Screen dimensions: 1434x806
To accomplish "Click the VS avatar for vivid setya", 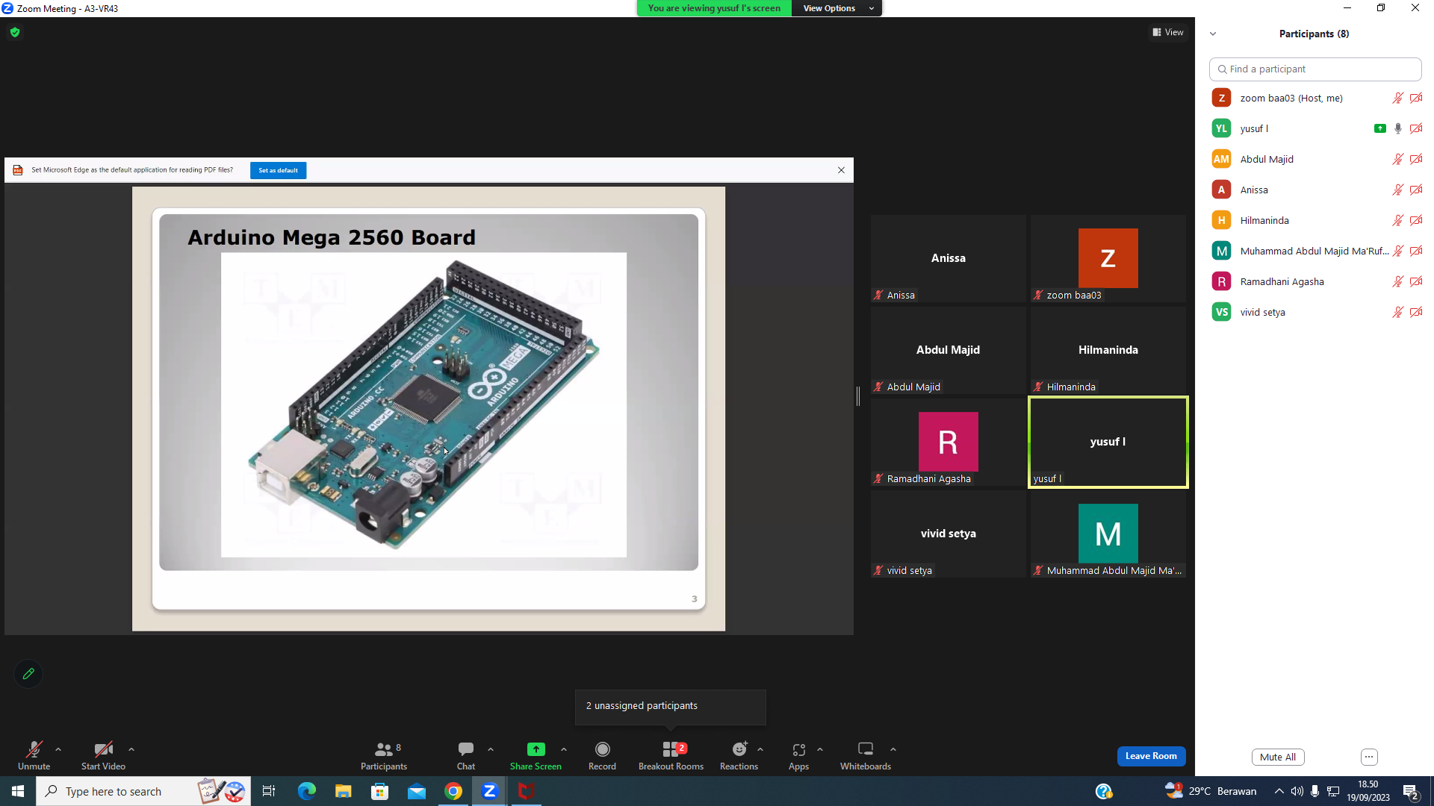I will 1221,312.
